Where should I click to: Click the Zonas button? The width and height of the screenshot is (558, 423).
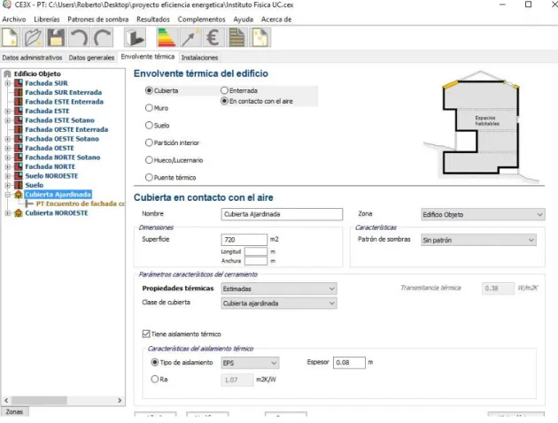[14, 411]
